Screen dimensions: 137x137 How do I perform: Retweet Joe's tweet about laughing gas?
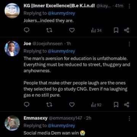pyautogui.click(x=49, y=105)
